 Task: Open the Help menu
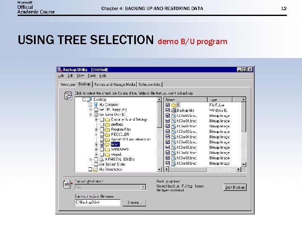pyautogui.click(x=103, y=76)
